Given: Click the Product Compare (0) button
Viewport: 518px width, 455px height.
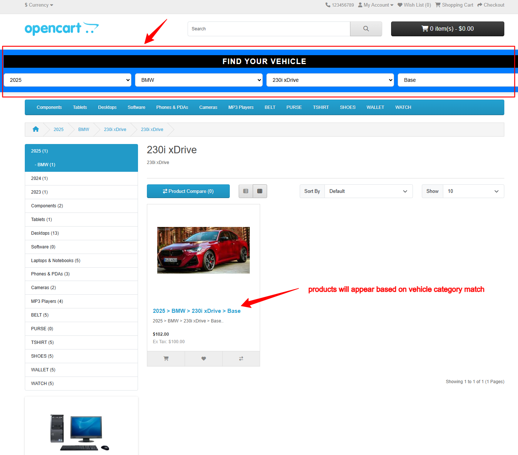Looking at the screenshot, I should pyautogui.click(x=188, y=191).
